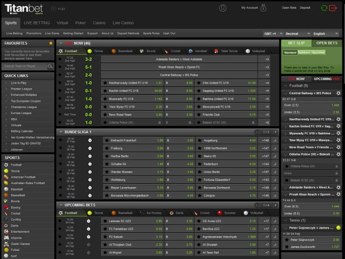Go to previous Bundesliga 1 page
The width and height of the screenshot is (345, 259).
pos(256,132)
